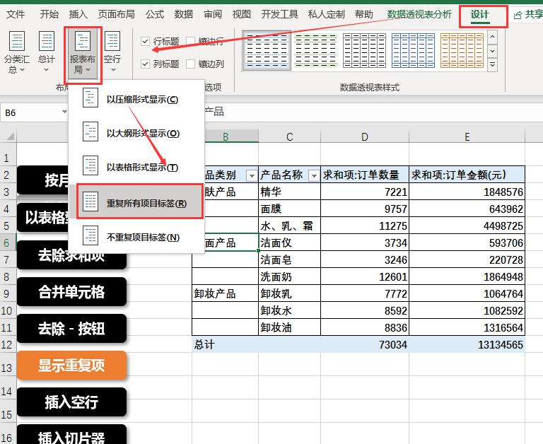Select the 求和项:订单数量 header cell
Viewport: 543px width, 444px height.
click(x=365, y=175)
